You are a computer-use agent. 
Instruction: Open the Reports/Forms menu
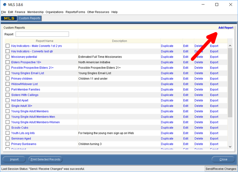point(75,12)
